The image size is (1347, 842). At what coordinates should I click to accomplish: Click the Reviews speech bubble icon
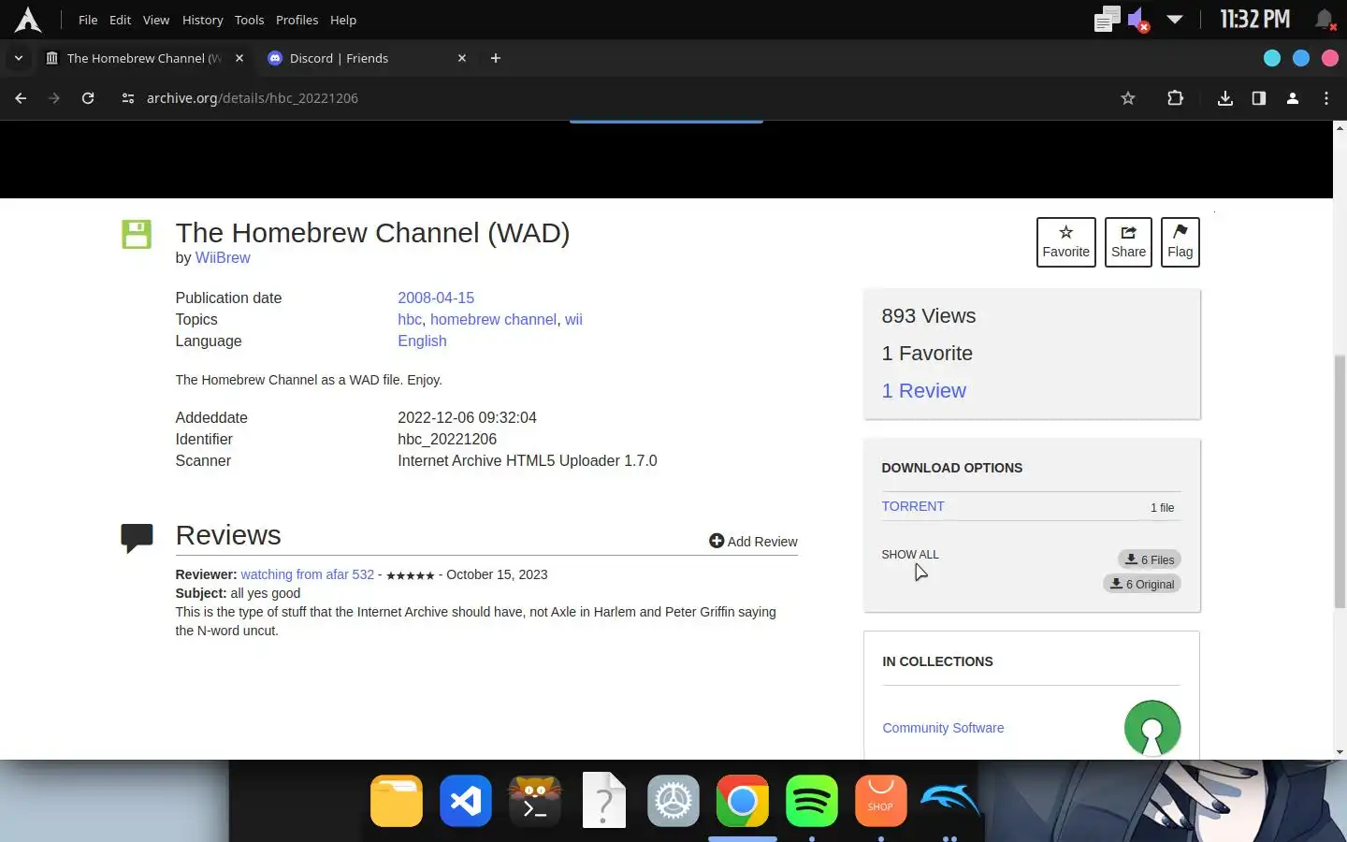(x=137, y=538)
